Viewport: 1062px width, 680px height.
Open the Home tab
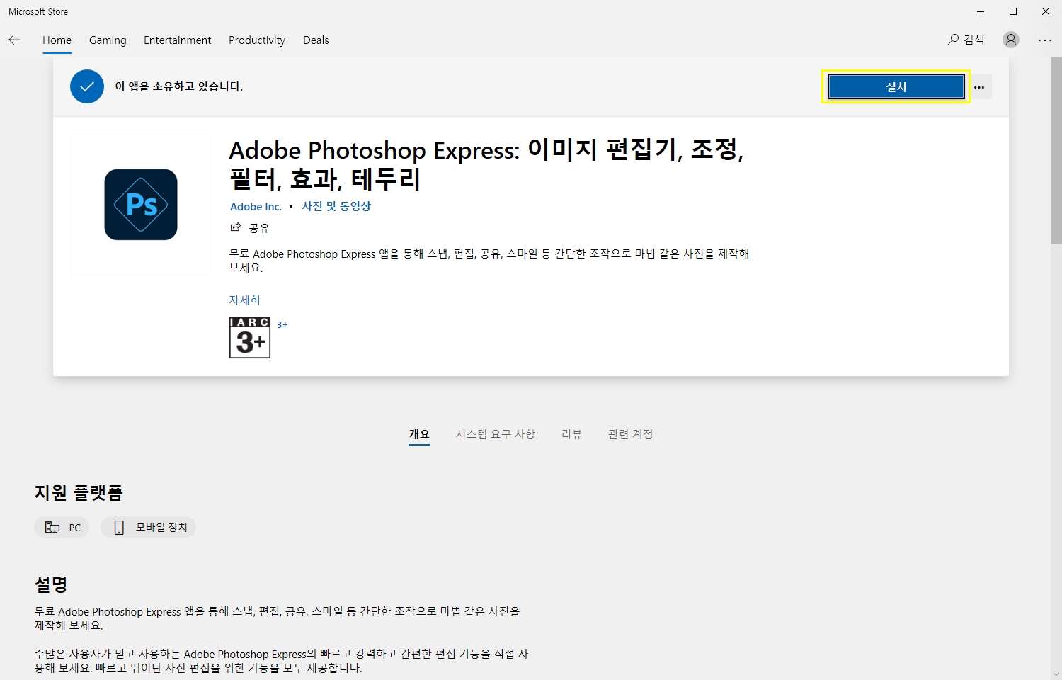coord(57,40)
